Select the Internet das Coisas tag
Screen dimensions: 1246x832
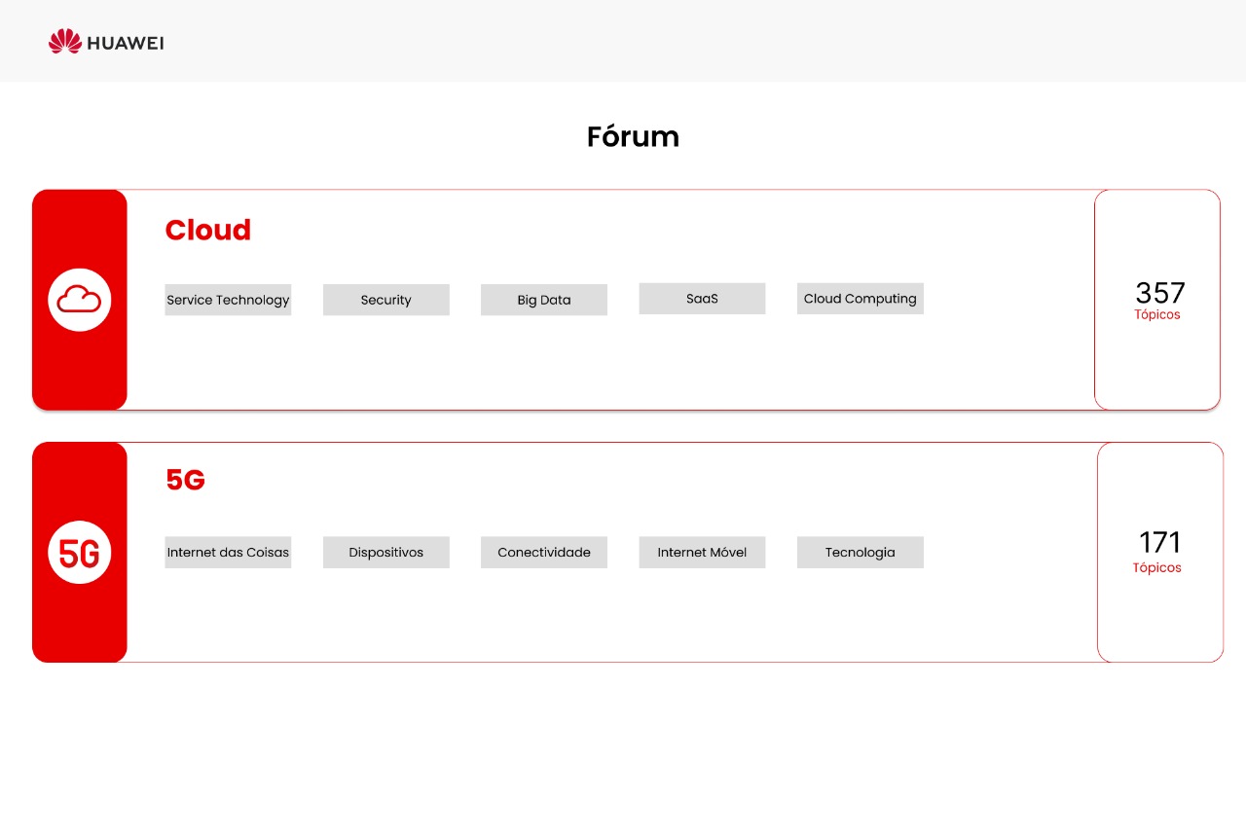228,553
